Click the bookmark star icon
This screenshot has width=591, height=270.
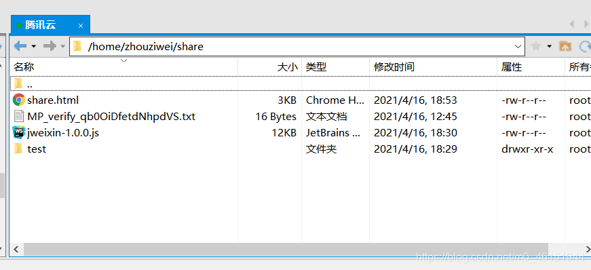coord(535,46)
